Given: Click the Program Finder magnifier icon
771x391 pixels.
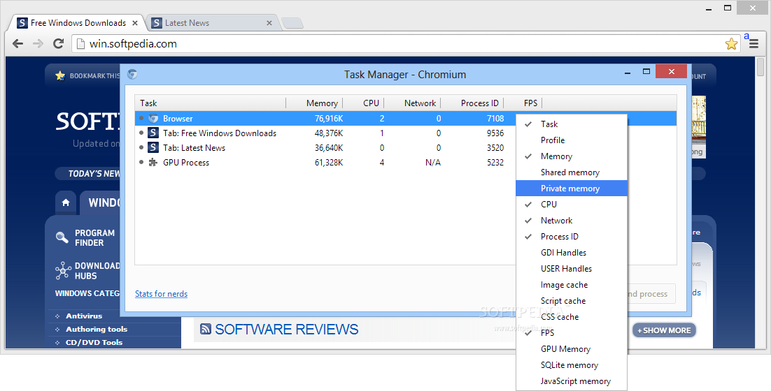Looking at the screenshot, I should point(62,237).
